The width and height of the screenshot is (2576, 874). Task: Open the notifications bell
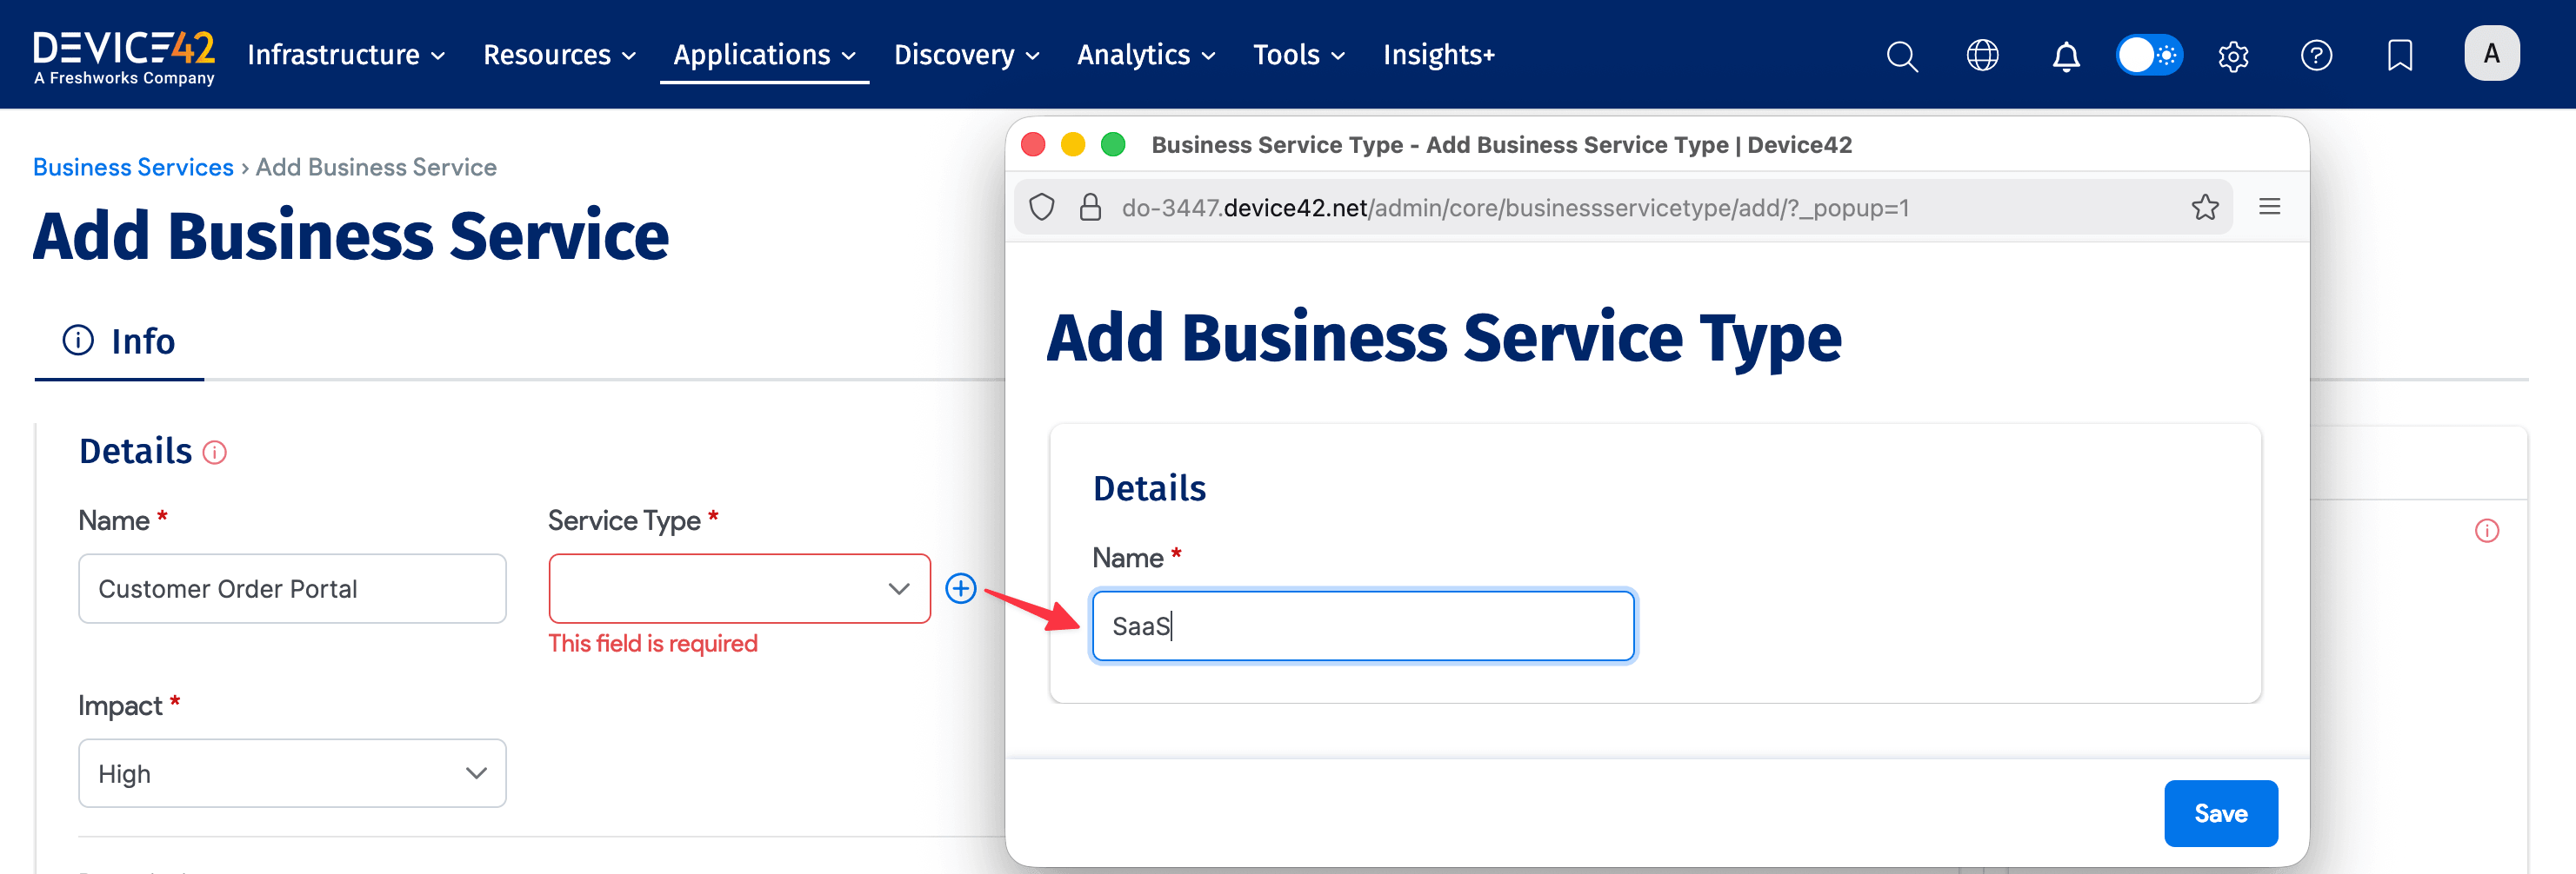(x=2065, y=56)
